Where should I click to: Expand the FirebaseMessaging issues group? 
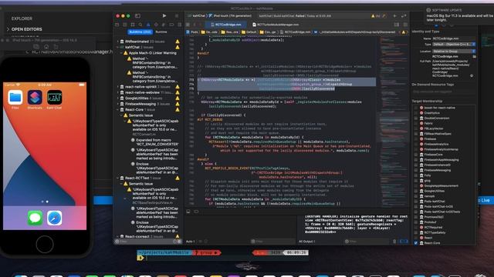click(x=118, y=104)
